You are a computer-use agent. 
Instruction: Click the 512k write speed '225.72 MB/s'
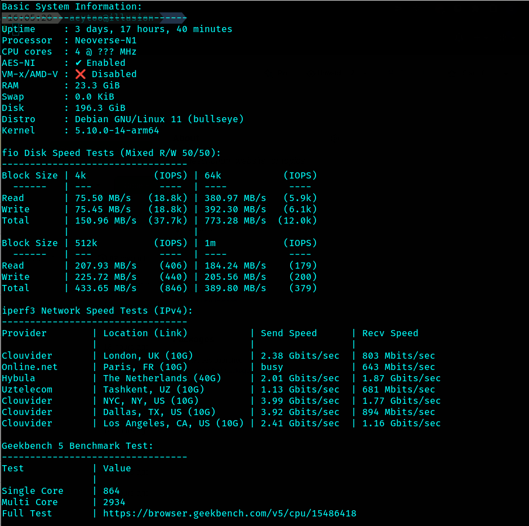pyautogui.click(x=105, y=277)
